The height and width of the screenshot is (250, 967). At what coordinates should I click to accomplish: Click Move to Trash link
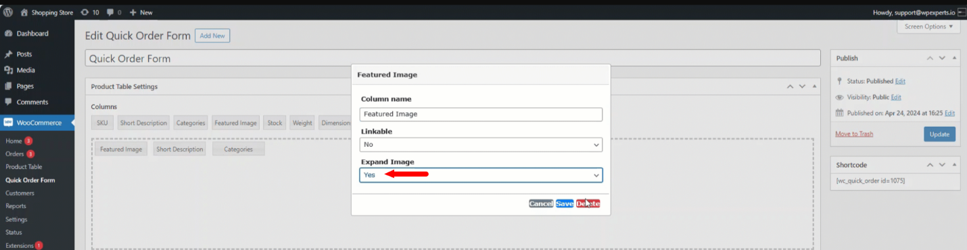click(854, 134)
